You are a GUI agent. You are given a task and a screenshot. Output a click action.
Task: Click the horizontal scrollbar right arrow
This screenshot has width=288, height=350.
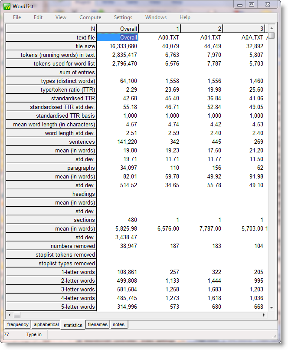tap(264, 315)
